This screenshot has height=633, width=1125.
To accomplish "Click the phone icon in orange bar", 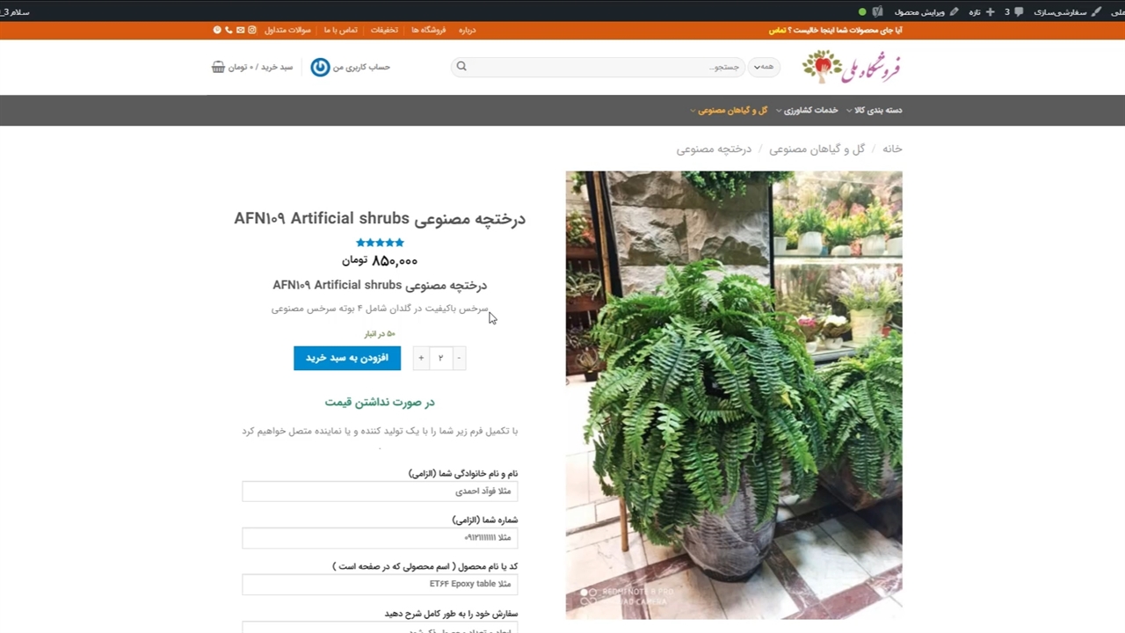I will coord(229,30).
